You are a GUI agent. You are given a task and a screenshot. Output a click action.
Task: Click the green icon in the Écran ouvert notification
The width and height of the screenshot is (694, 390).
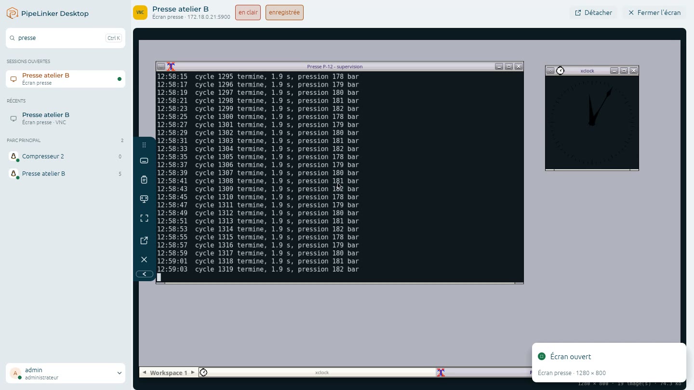[x=542, y=356]
